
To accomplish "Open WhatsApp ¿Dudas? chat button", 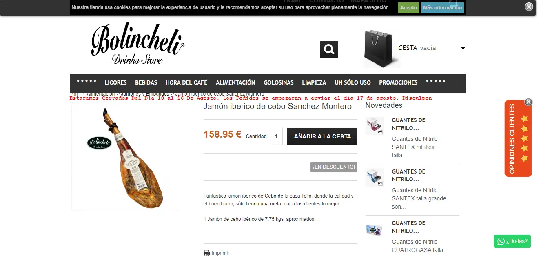I will (512, 241).
